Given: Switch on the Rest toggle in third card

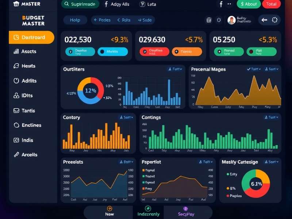Looking at the screenshot, I should click(x=261, y=51).
